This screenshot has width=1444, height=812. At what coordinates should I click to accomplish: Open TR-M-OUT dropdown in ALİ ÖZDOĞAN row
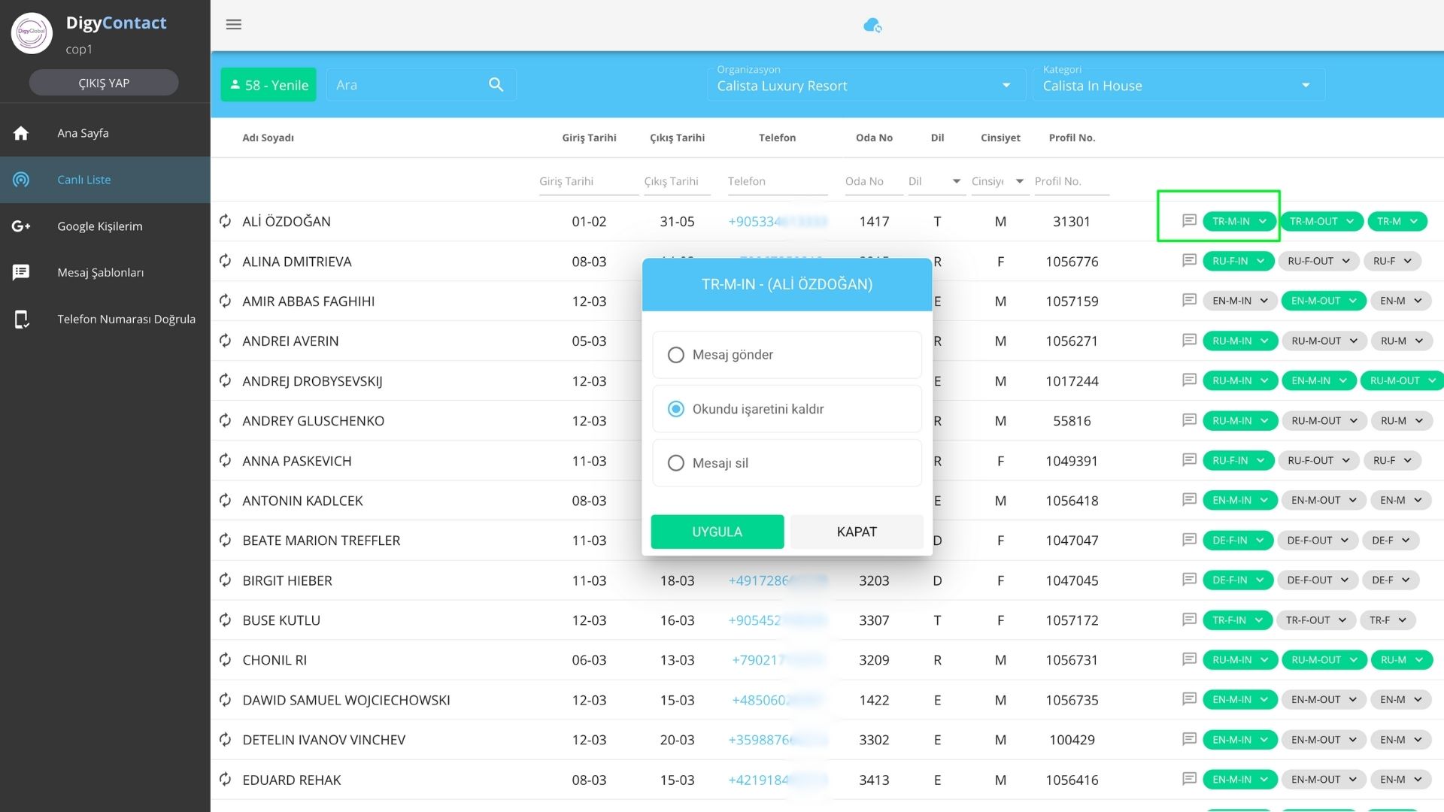(1321, 221)
